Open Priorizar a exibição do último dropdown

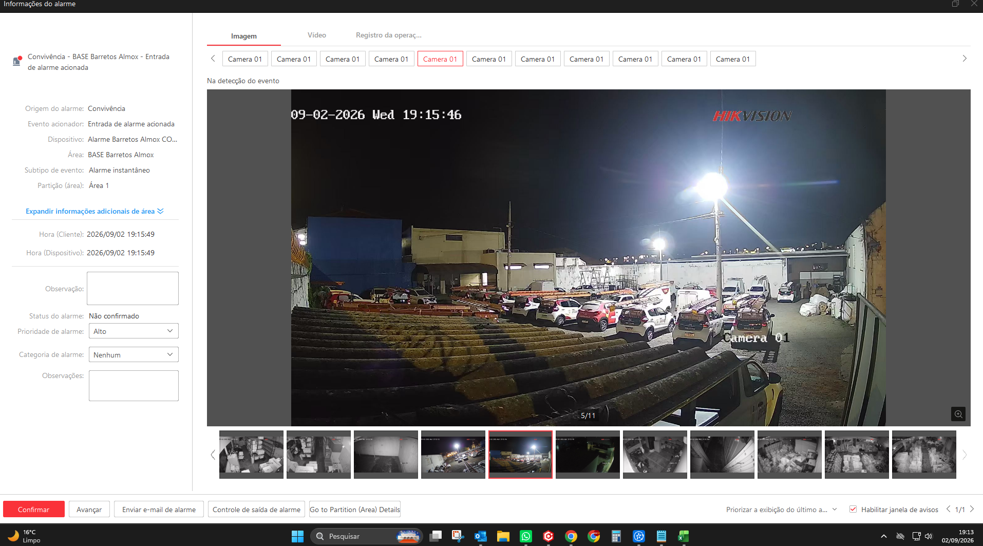(x=781, y=510)
